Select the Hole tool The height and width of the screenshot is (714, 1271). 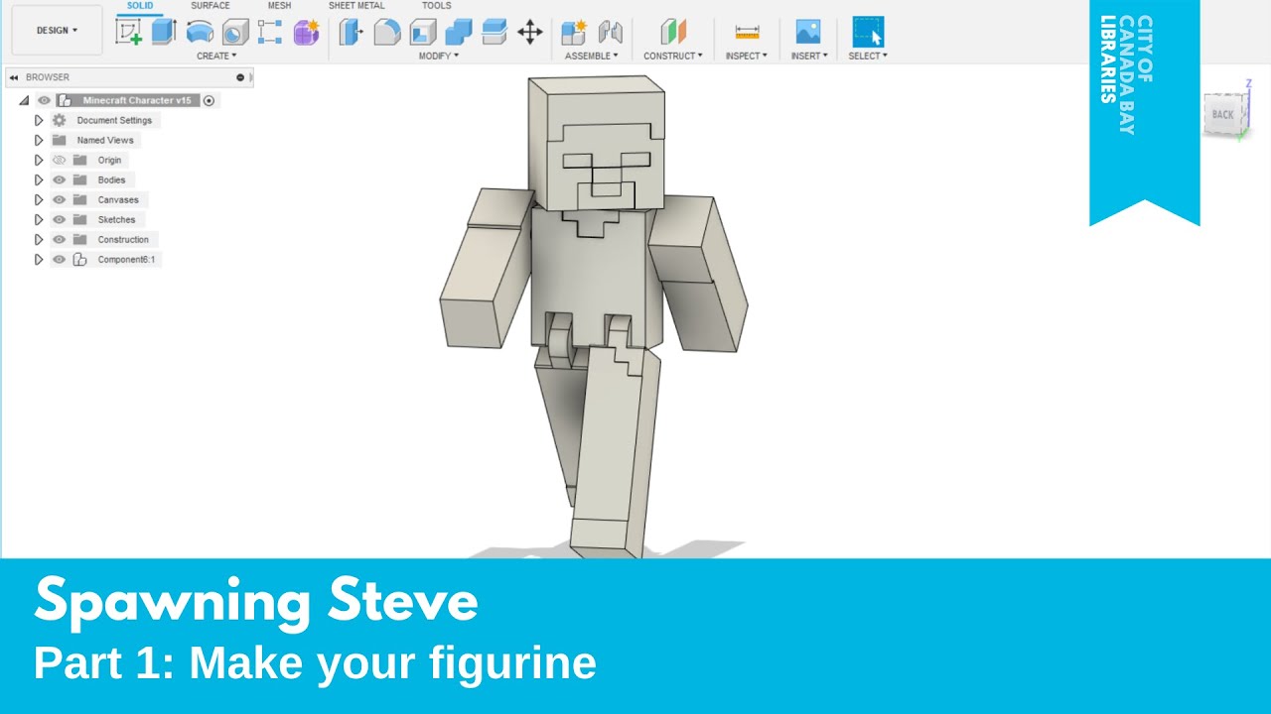tap(235, 32)
